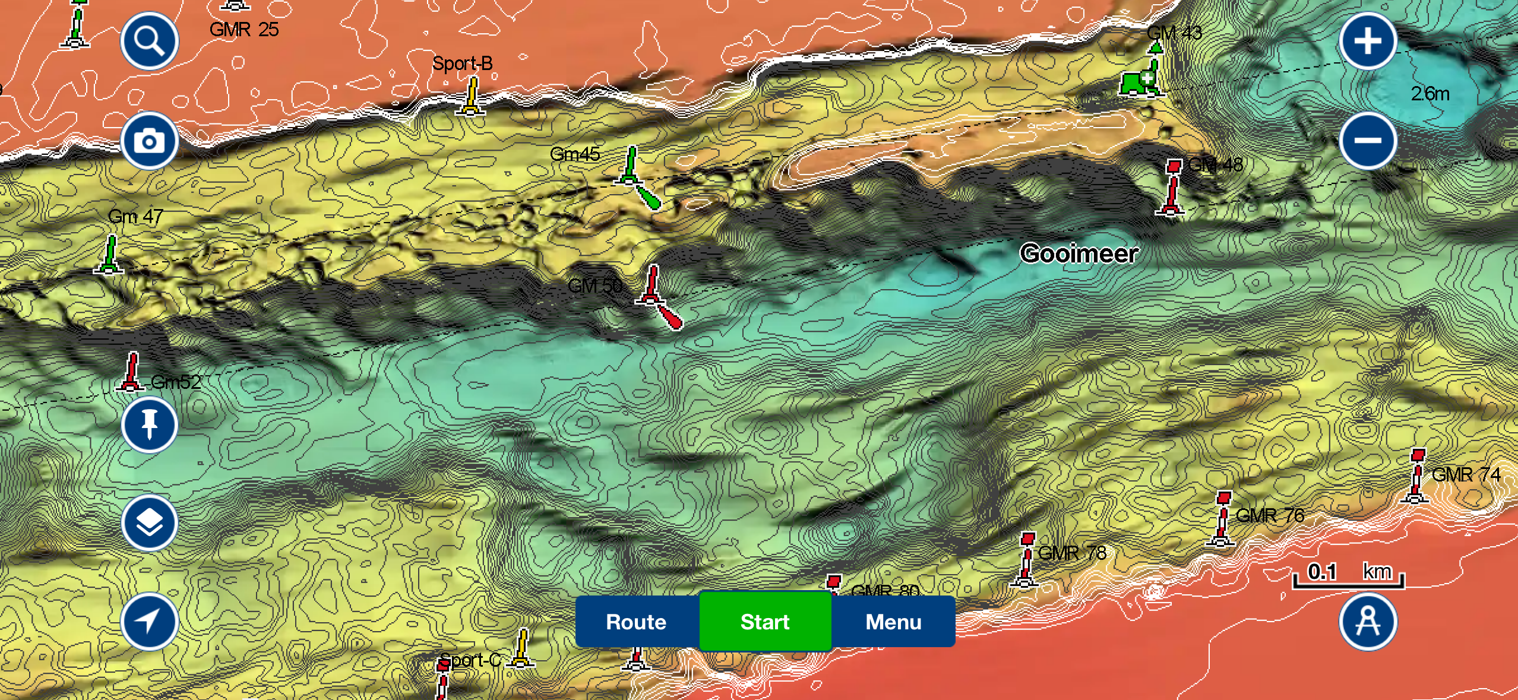This screenshot has height=700, width=1518.
Task: Tap the magnifying glass search icon
Action: [149, 42]
